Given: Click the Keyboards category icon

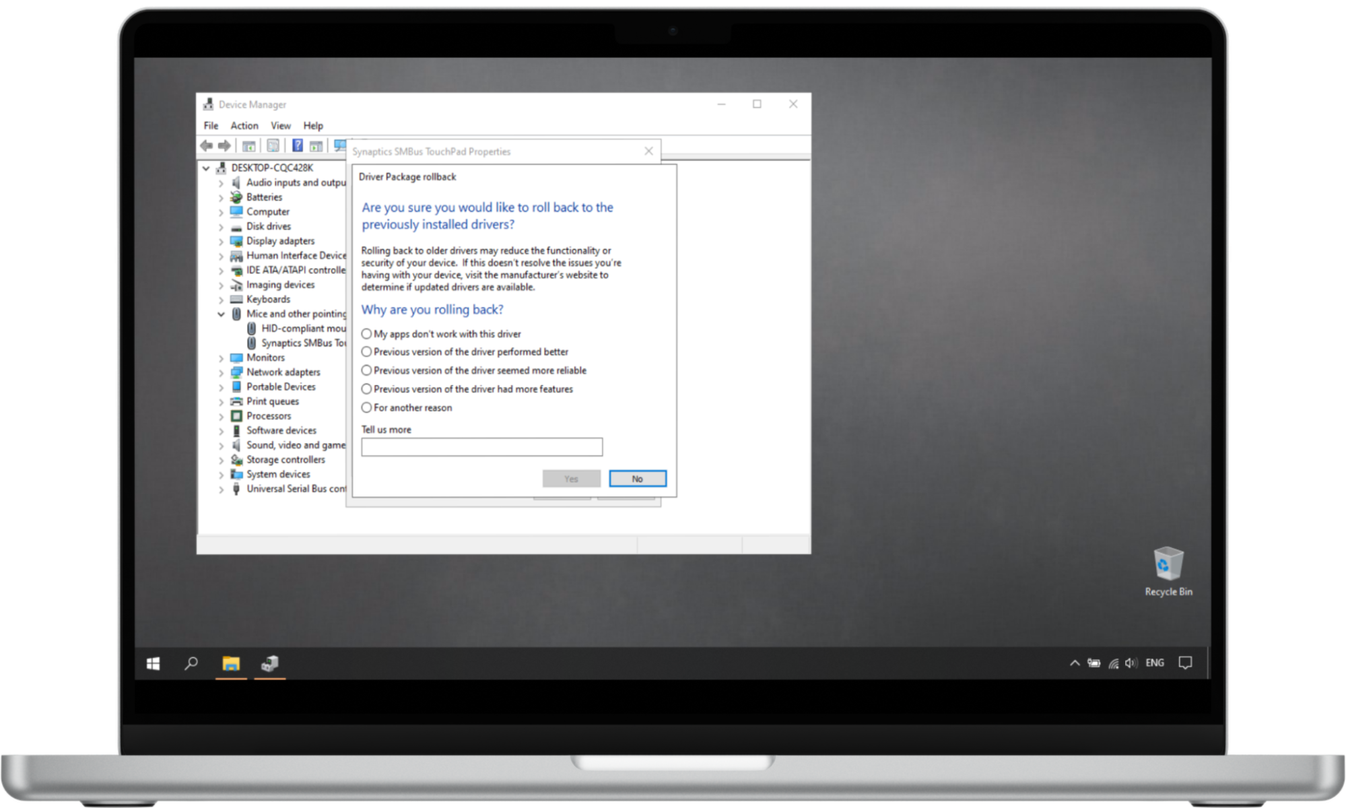Looking at the screenshot, I should click(x=236, y=300).
